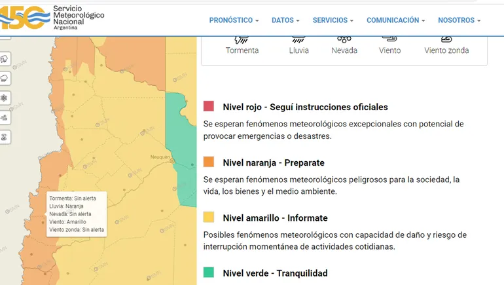
Task: Expand the COMUNICACIÓN menu
Action: pos(396,20)
